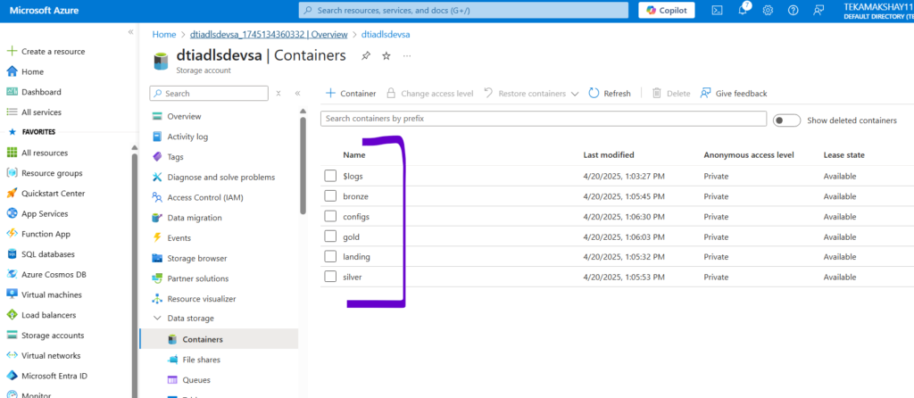Navigate to Home breadcrumb link
The width and height of the screenshot is (914, 398).
pyautogui.click(x=163, y=34)
